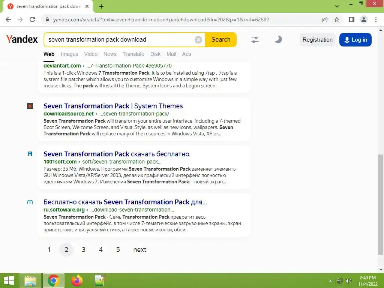Launch Firefox from the taskbar
The image size is (384, 288).
76,280
